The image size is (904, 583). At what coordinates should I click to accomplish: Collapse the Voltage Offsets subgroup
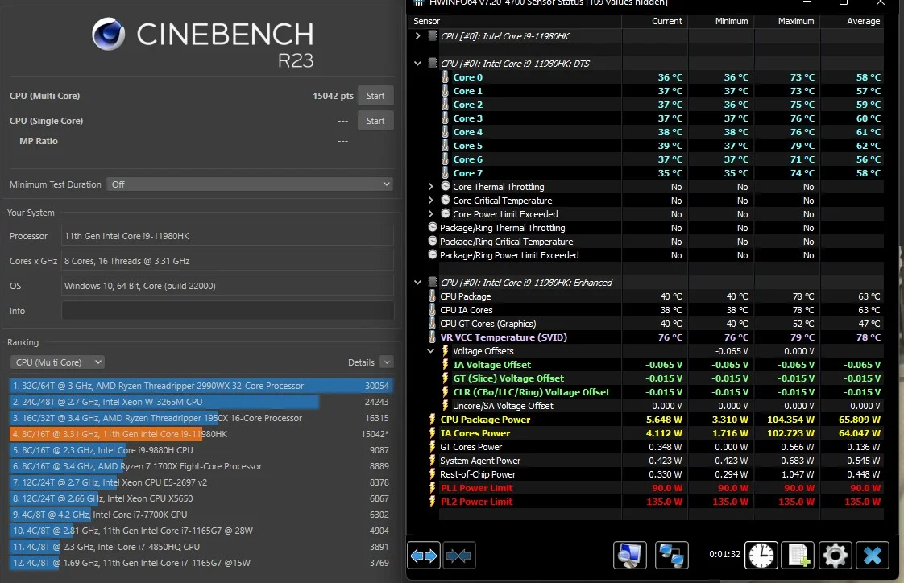(x=431, y=351)
